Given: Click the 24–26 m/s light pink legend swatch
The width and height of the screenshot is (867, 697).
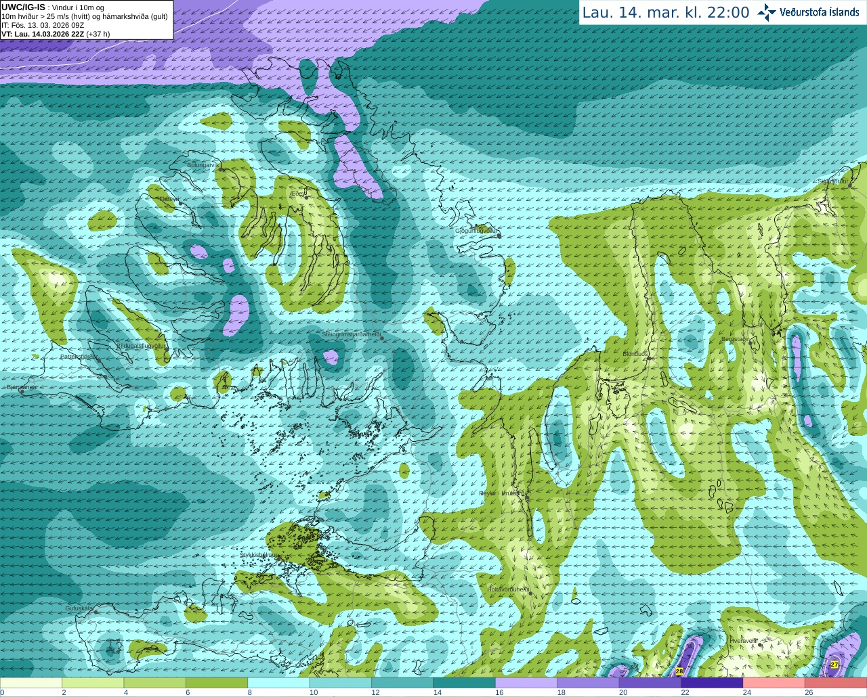Looking at the screenshot, I should click(774, 683).
